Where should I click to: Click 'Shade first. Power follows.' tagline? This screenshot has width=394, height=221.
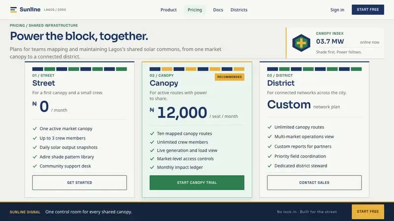[x=339, y=52]
